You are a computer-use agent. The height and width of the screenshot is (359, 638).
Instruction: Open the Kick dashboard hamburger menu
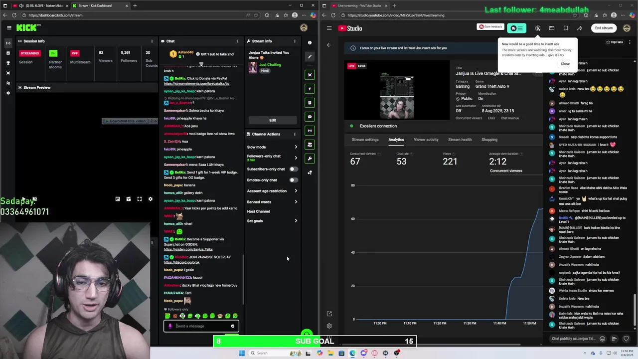(9, 28)
